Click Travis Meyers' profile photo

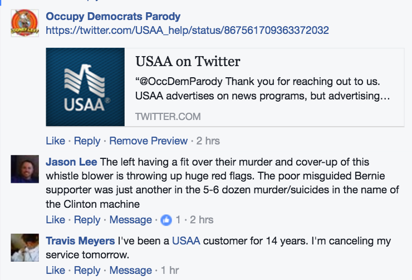click(x=24, y=248)
